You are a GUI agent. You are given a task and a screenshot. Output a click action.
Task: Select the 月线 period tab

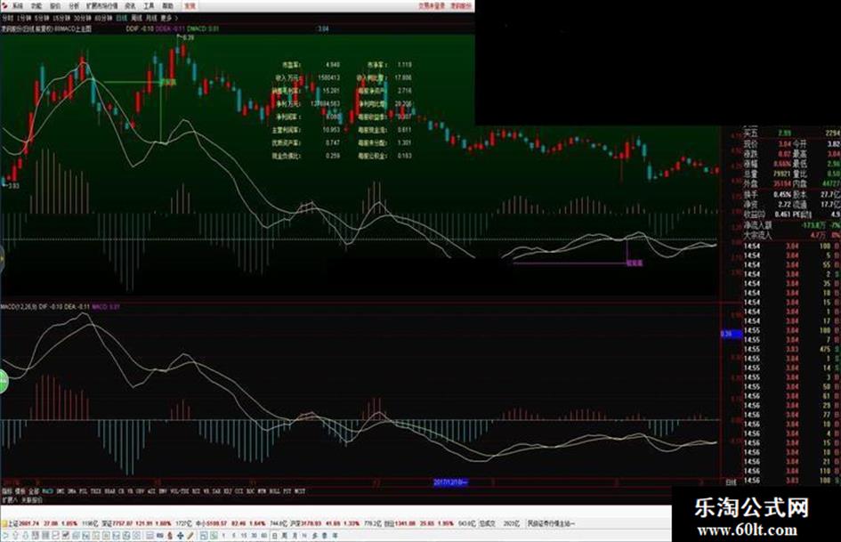pos(151,19)
